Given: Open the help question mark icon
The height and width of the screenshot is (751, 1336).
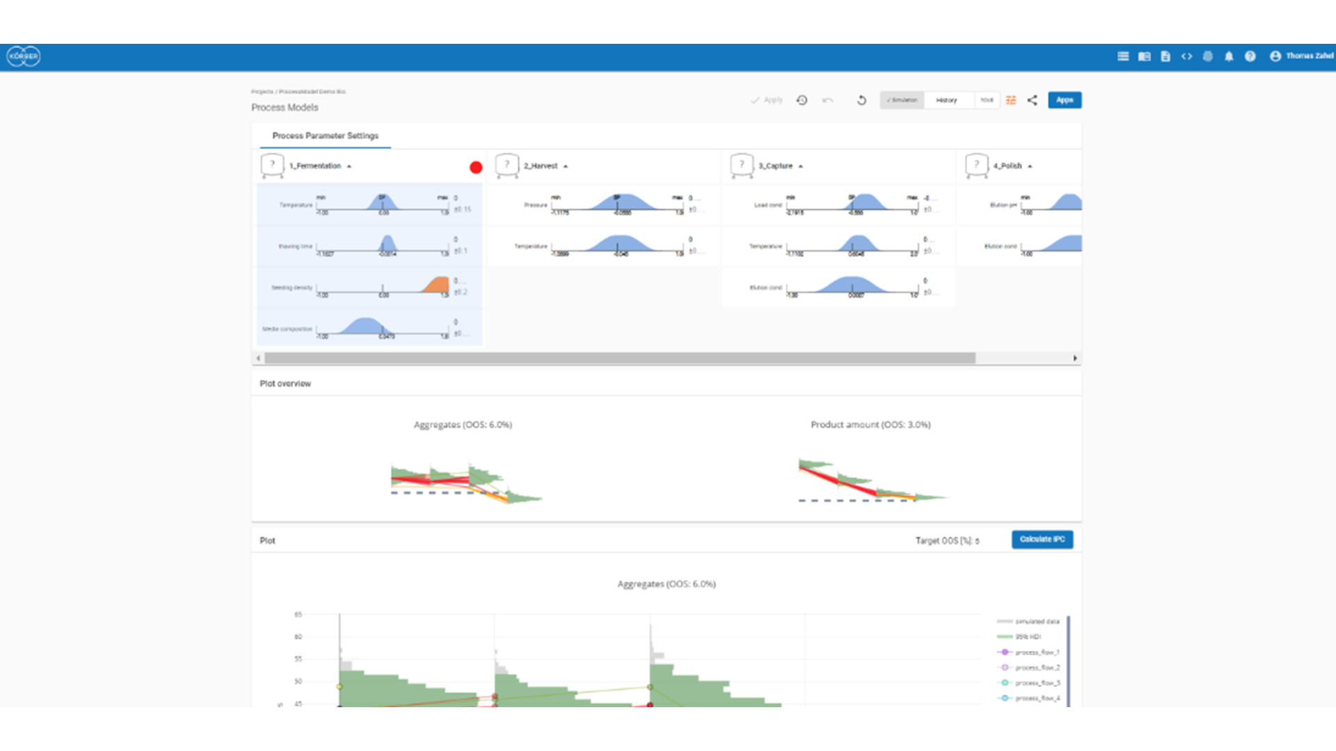Looking at the screenshot, I should 1250,56.
